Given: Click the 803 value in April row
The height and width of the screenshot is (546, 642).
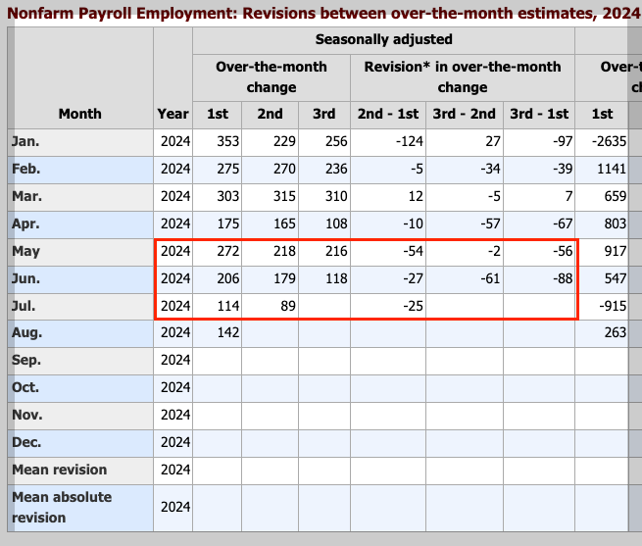Looking at the screenshot, I should pos(616,223).
